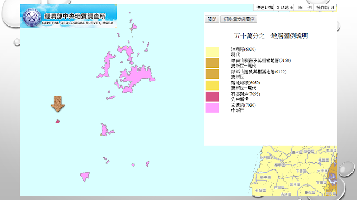
Task: Select the swatch beside 頭嵙山層及其相當地層
Action: click(212, 74)
